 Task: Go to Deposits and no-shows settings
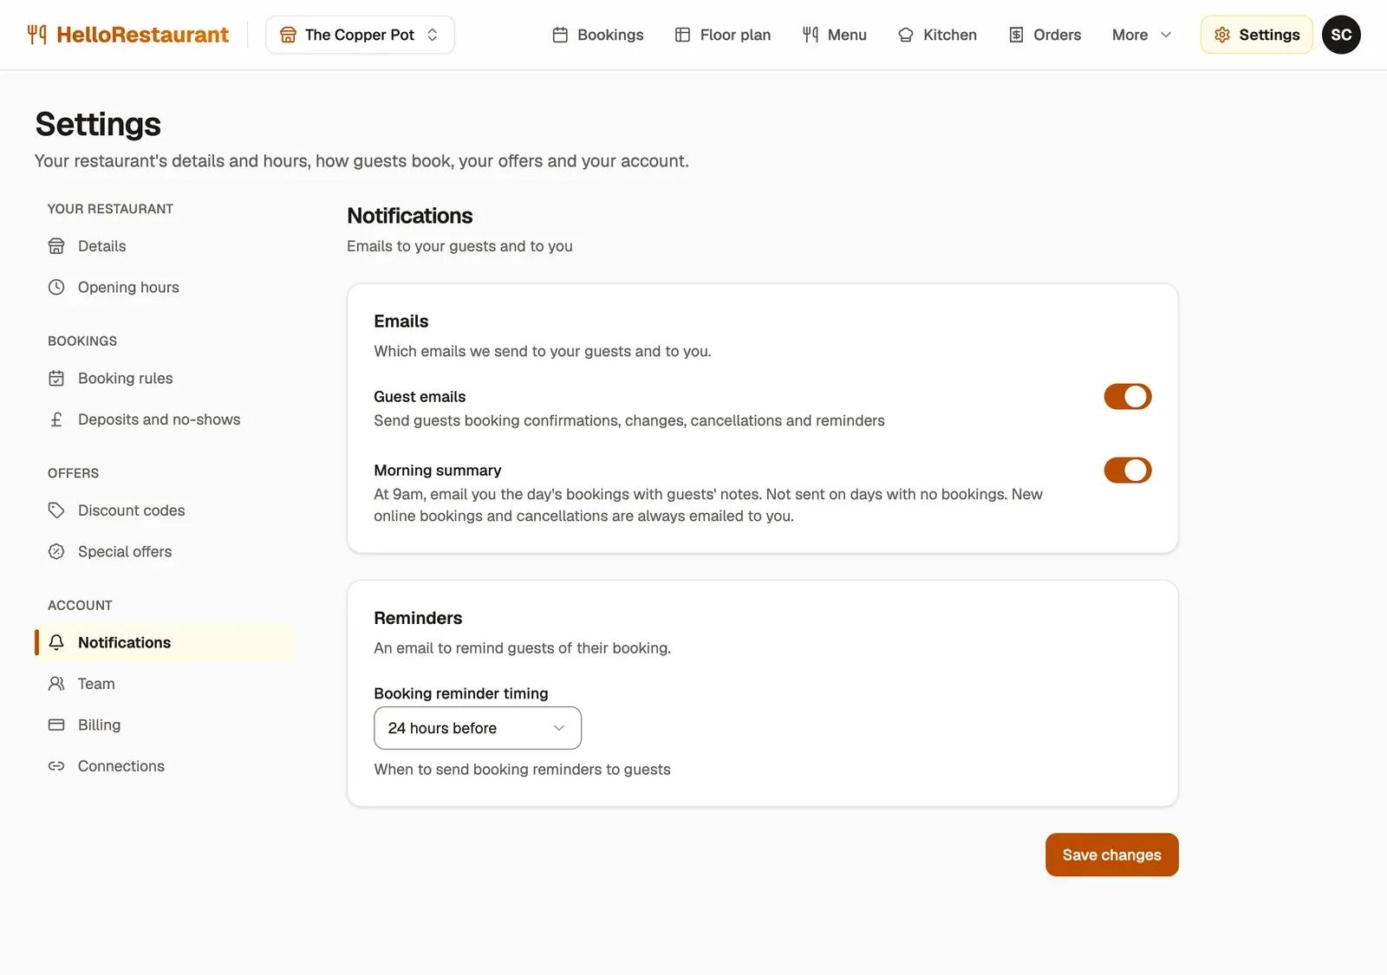165,419
